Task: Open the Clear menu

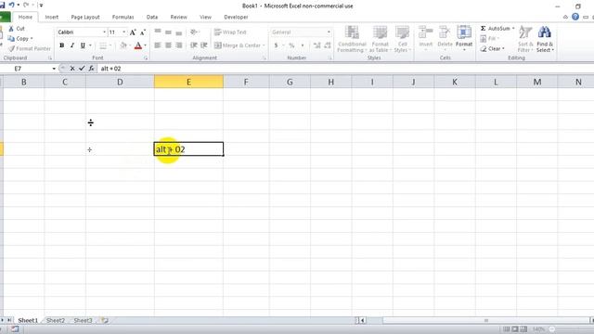Action: 492,48
